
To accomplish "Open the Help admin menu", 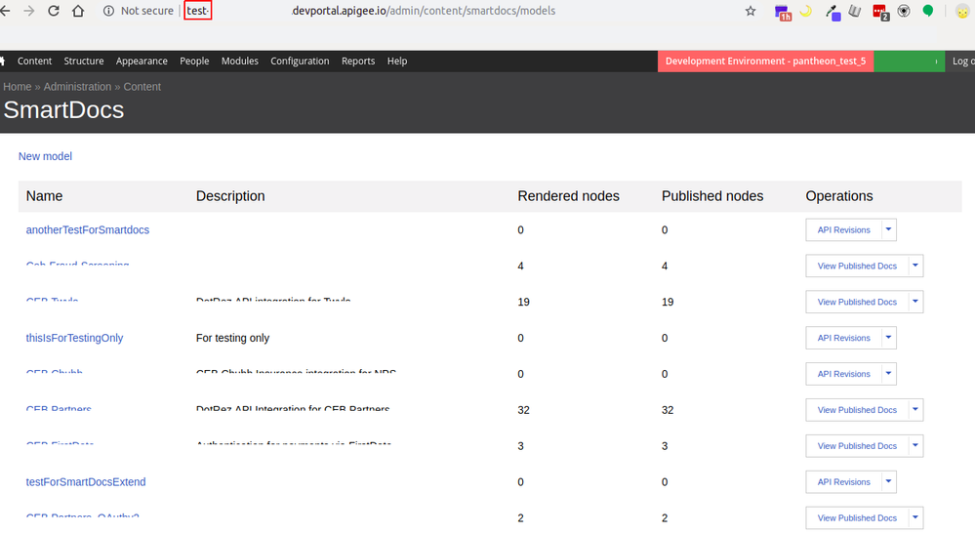I will (396, 61).
